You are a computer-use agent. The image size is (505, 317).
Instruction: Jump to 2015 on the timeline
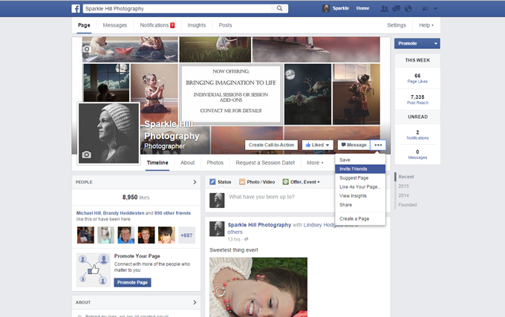pyautogui.click(x=403, y=186)
